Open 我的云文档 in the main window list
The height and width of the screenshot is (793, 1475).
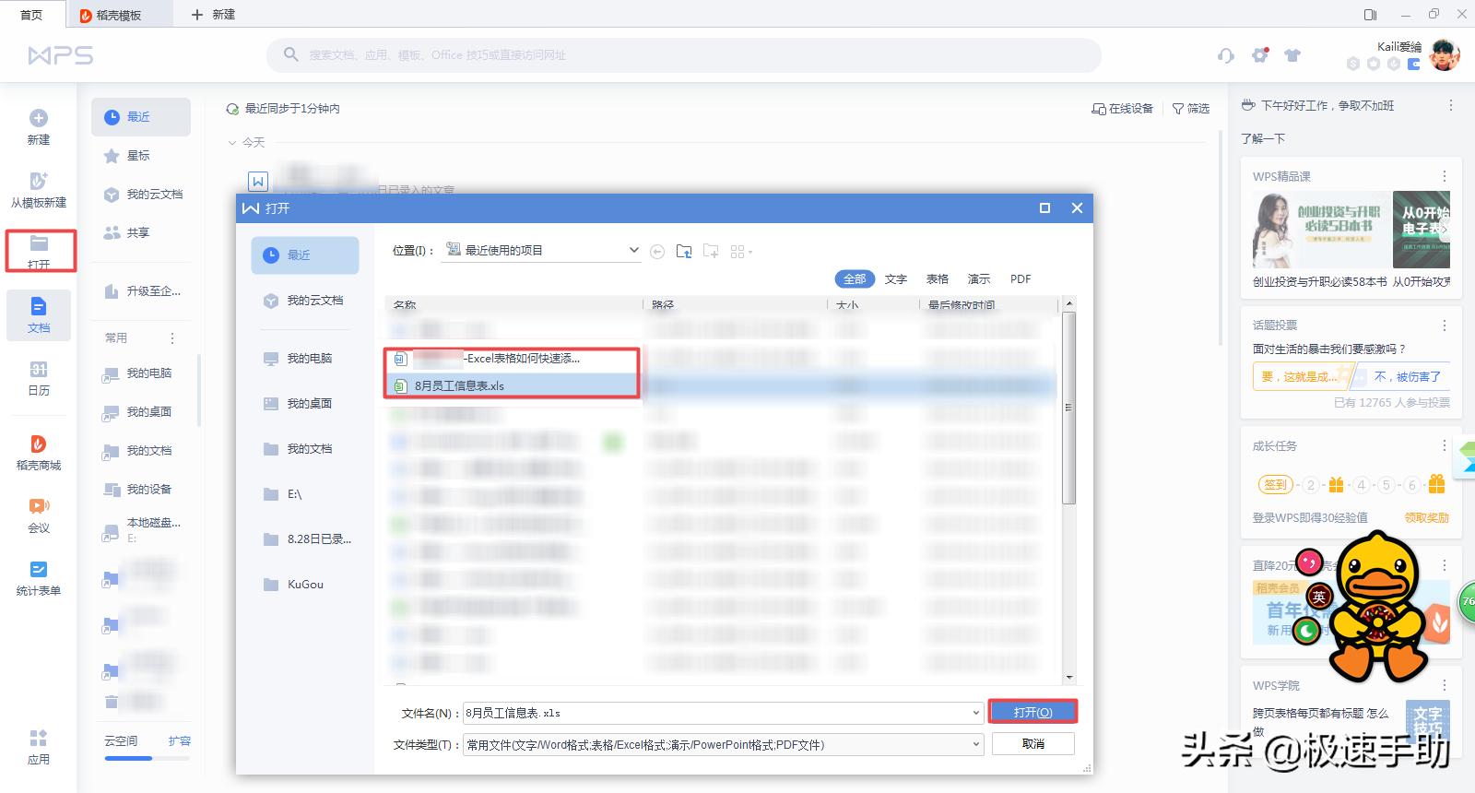(x=141, y=195)
